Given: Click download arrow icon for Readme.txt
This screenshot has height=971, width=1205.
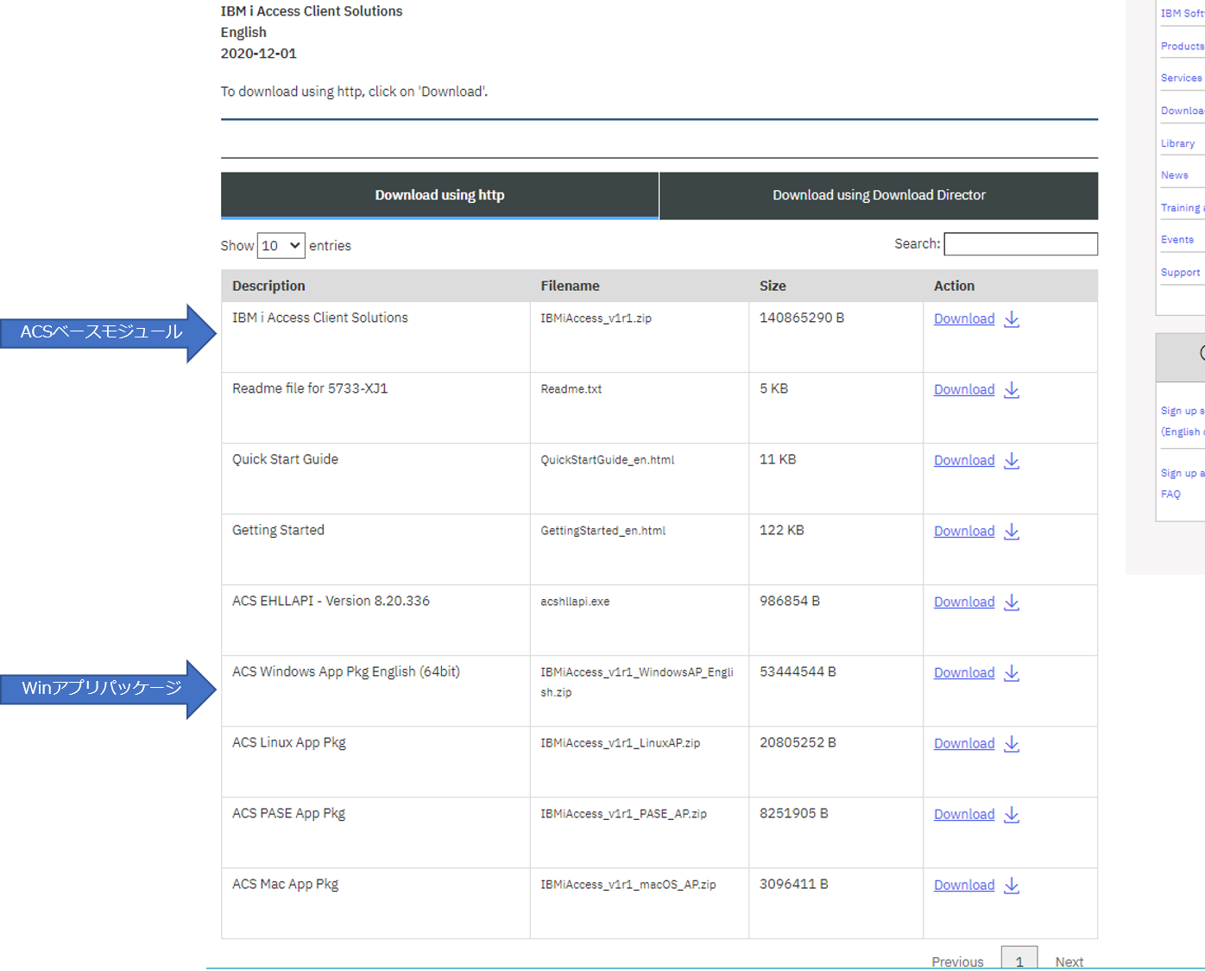Looking at the screenshot, I should pyautogui.click(x=1012, y=390).
